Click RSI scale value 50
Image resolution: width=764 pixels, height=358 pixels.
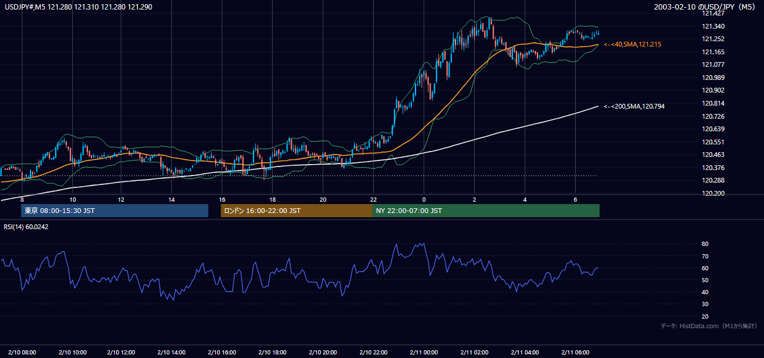[x=705, y=280]
